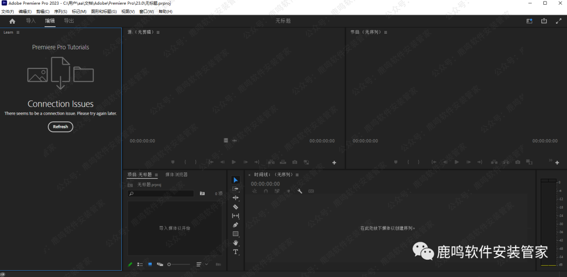Select the Selection tool arrow
The image size is (567, 277).
coord(236,180)
